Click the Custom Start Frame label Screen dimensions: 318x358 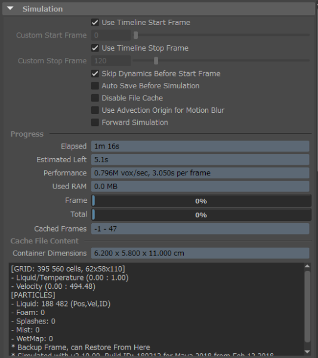tap(51, 35)
